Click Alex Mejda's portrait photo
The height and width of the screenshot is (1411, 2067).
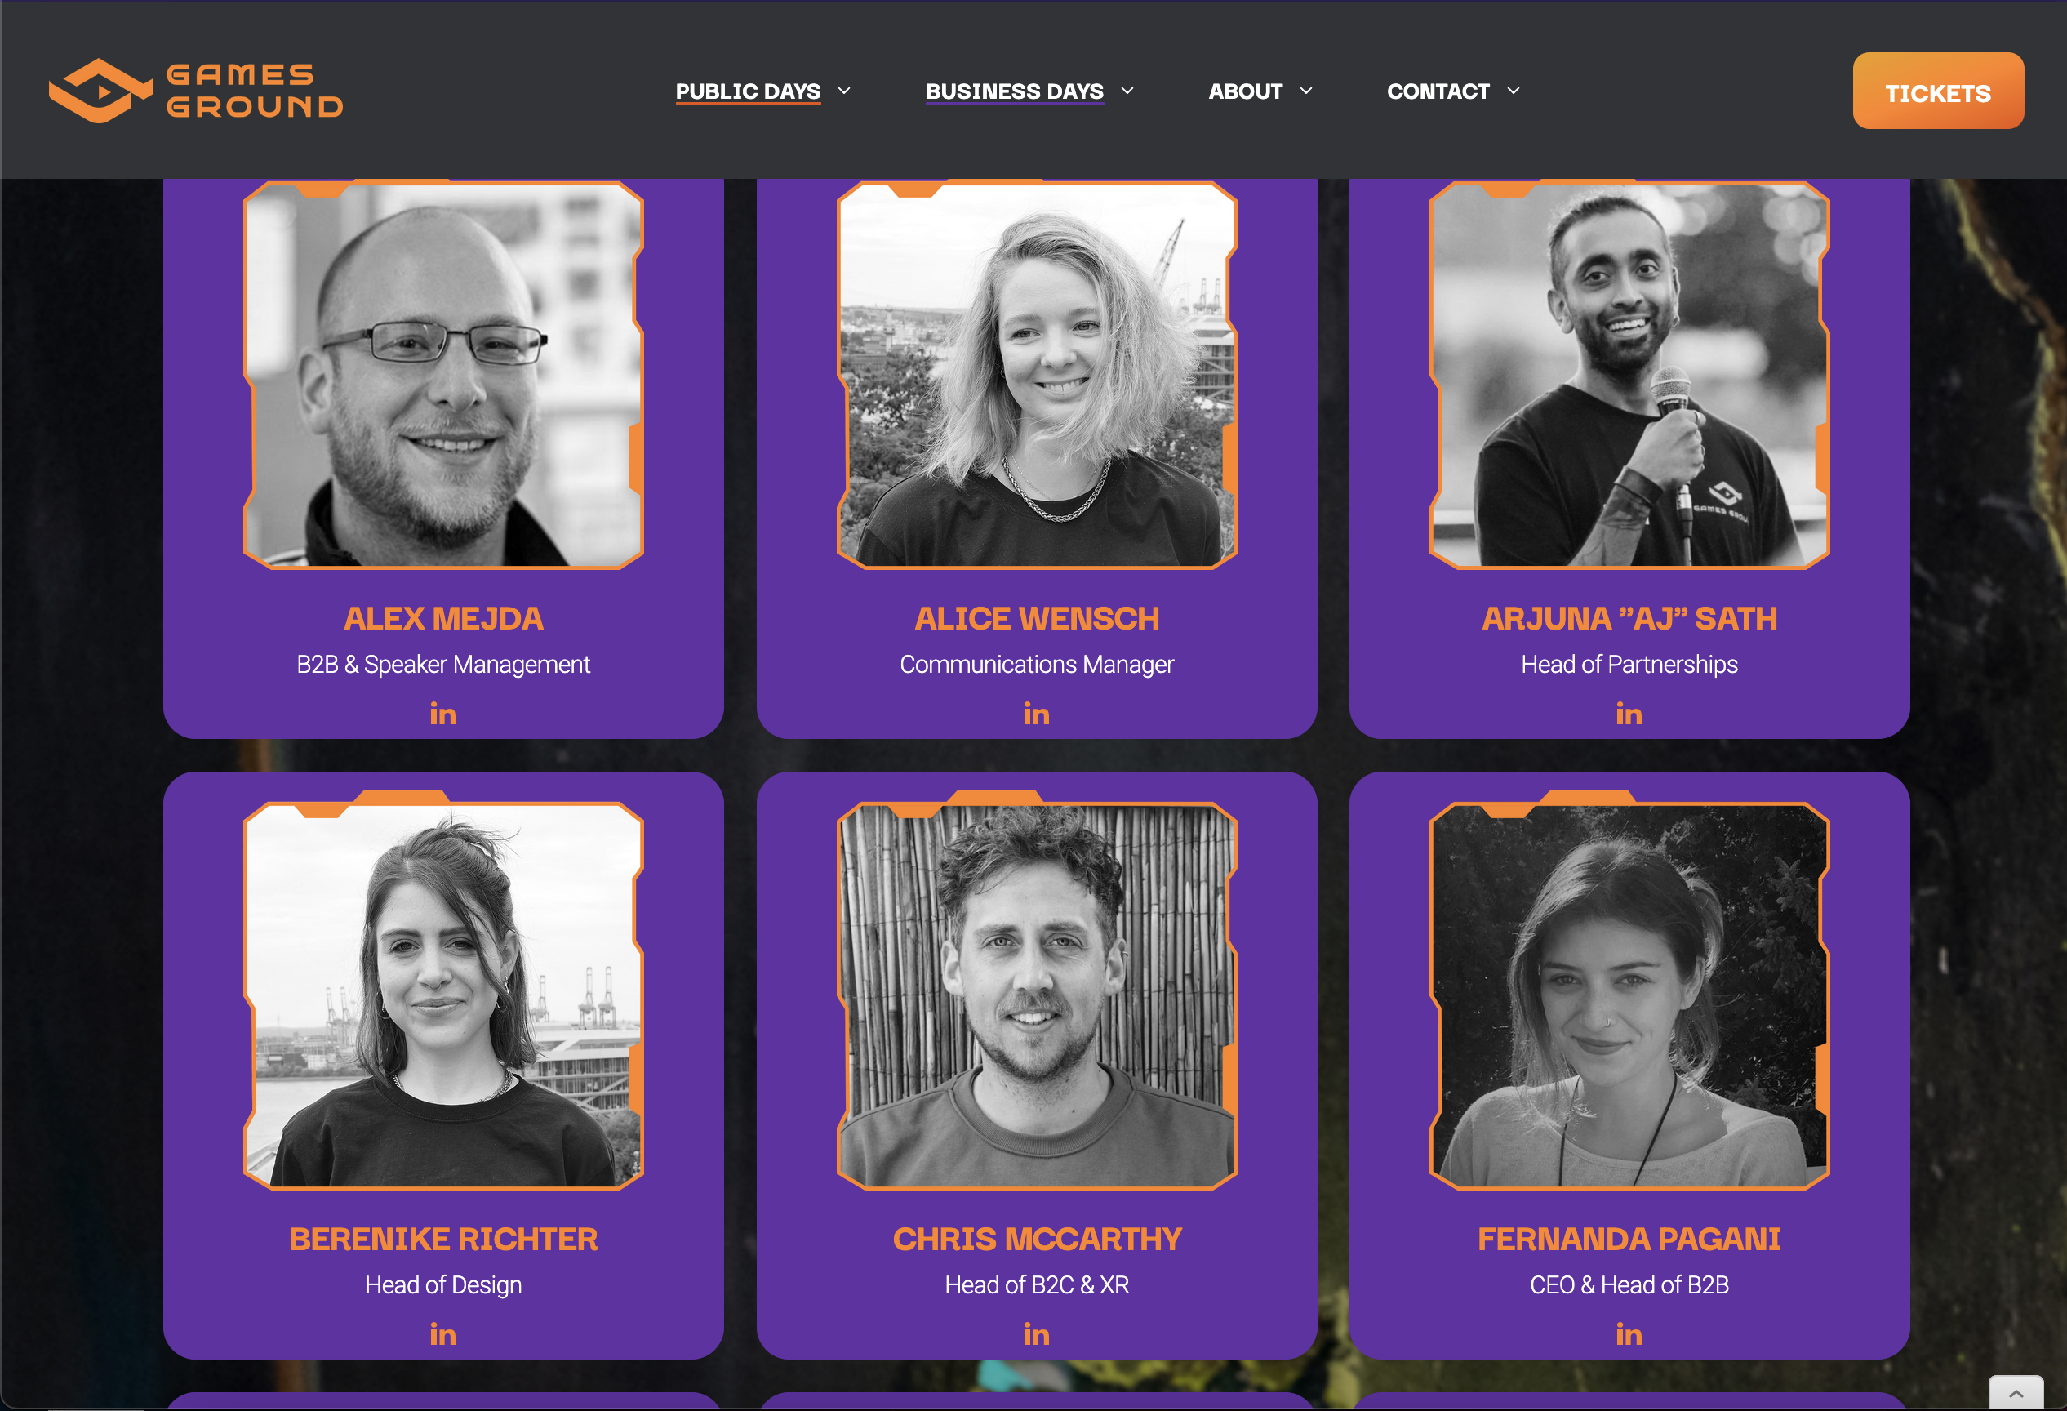click(443, 375)
